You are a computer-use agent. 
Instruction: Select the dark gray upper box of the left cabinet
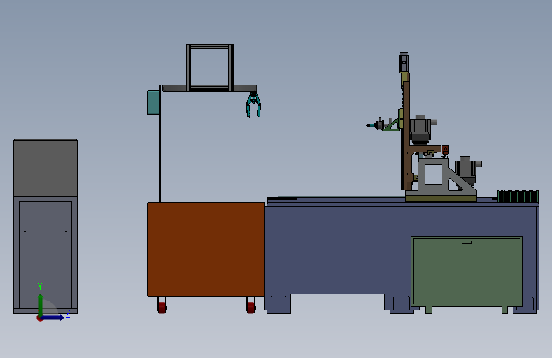coord(45,168)
